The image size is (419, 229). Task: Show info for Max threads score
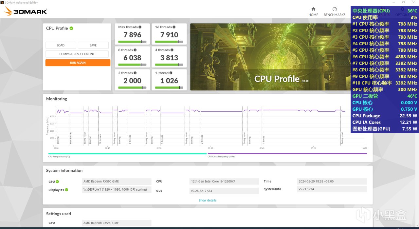[140, 27]
